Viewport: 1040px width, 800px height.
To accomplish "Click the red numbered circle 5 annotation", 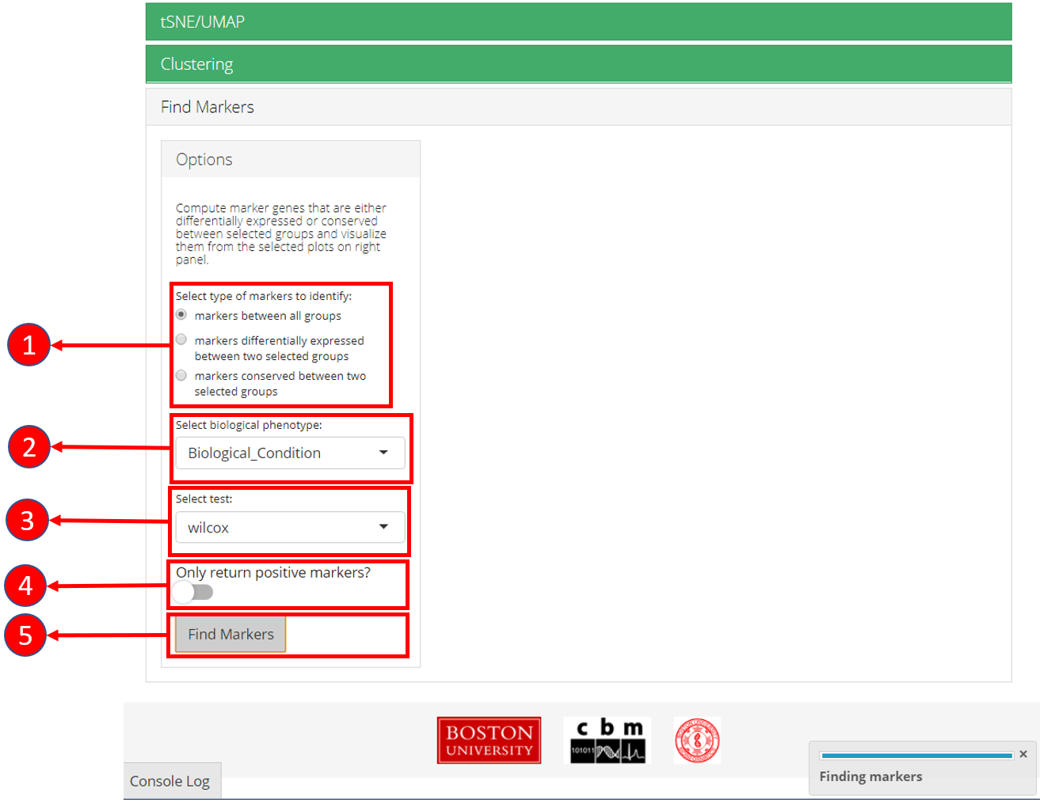I will (x=26, y=635).
